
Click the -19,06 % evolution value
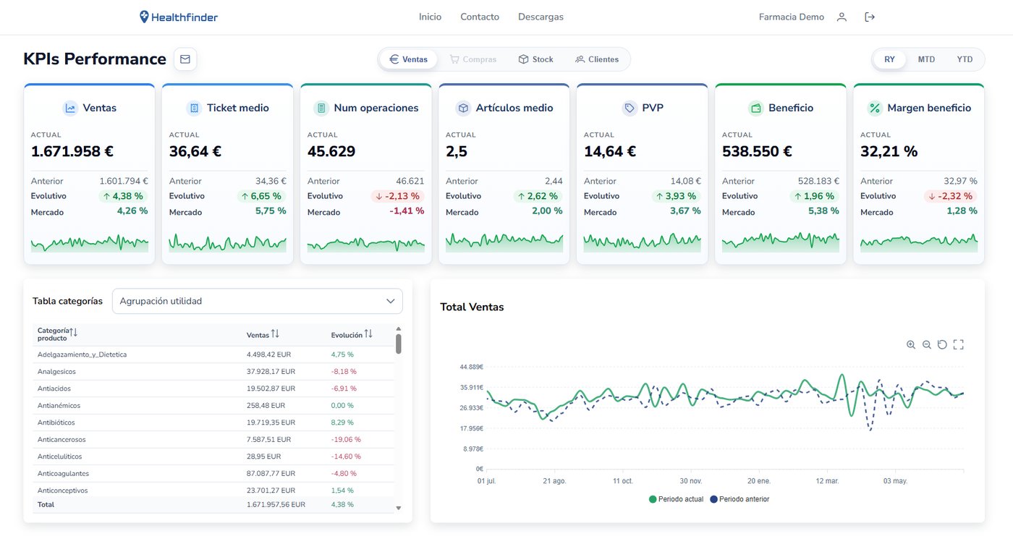point(346,440)
